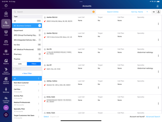162x122 pixels.
Task: Open Orders Dashboard icon
Action: coord(6,71)
